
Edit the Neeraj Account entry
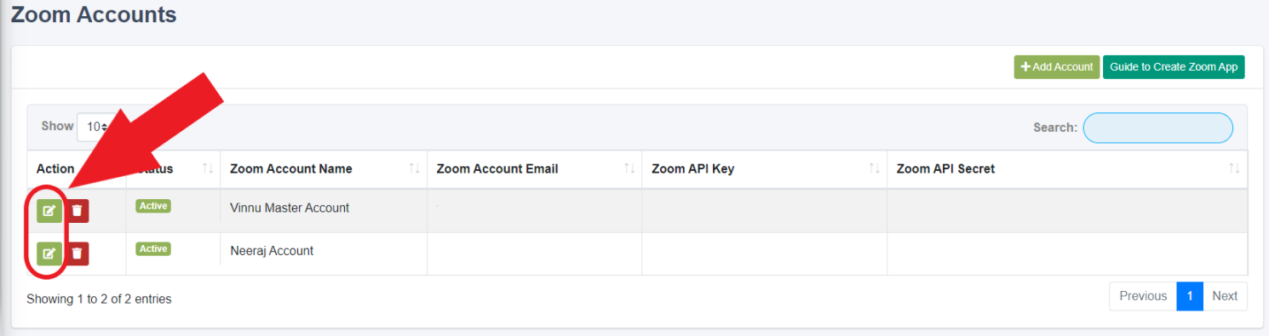point(49,253)
